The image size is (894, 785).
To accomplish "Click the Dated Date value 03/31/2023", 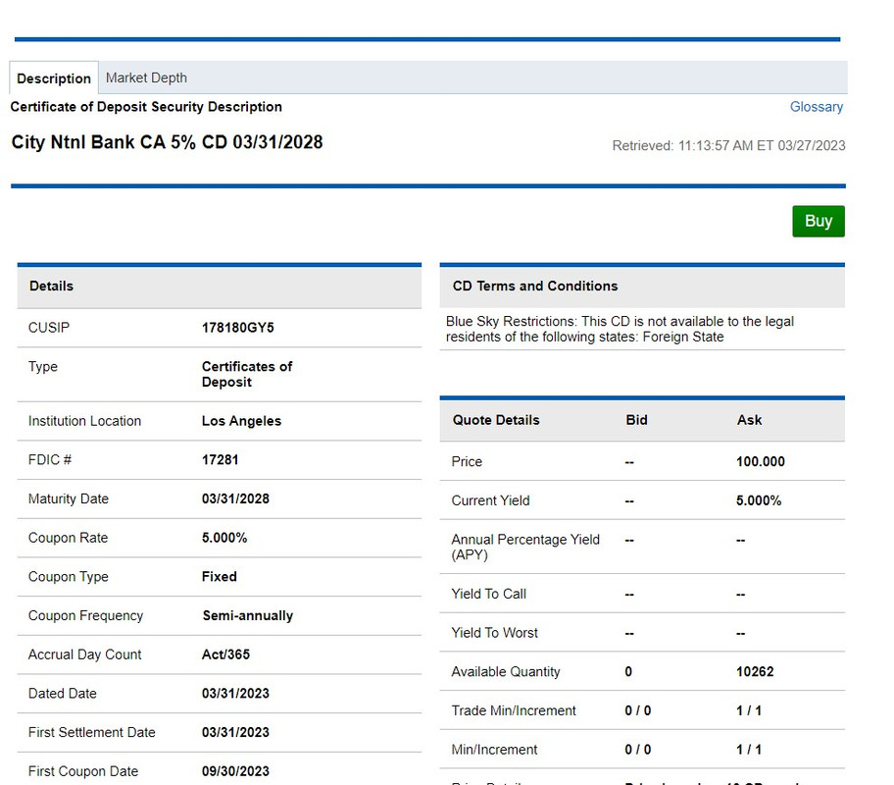I will pos(235,693).
